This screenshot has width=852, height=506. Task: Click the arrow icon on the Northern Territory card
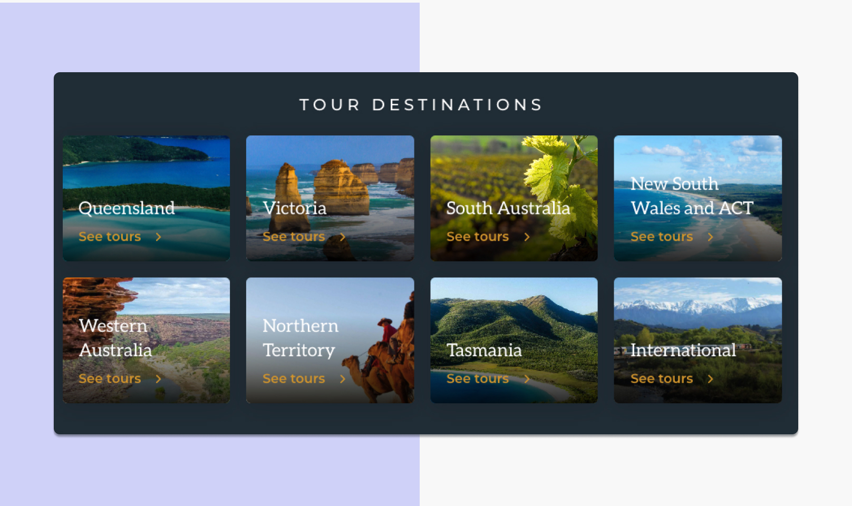342,379
